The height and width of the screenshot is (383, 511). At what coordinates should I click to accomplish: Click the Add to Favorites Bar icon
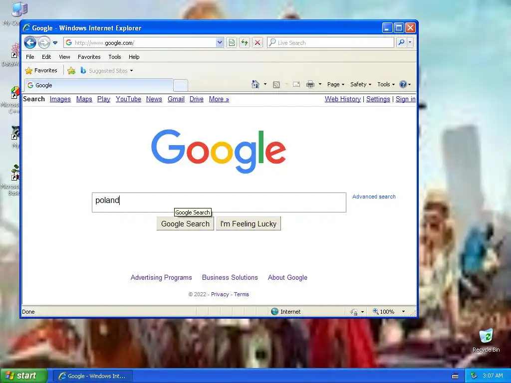click(71, 71)
